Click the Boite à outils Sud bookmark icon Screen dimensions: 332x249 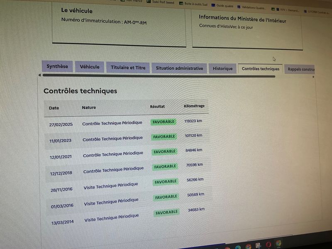point(181,3)
